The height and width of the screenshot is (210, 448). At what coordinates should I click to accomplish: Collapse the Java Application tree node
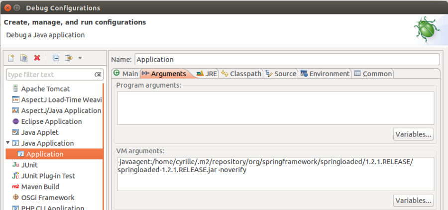click(x=7, y=142)
